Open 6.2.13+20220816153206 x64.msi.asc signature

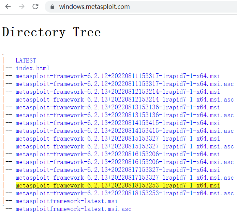[x=125, y=162]
